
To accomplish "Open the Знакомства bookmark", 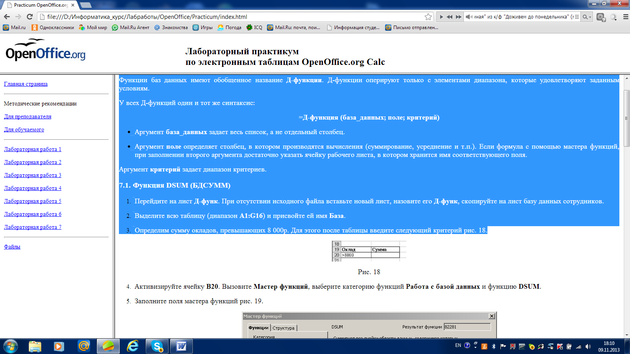I will 171,28.
